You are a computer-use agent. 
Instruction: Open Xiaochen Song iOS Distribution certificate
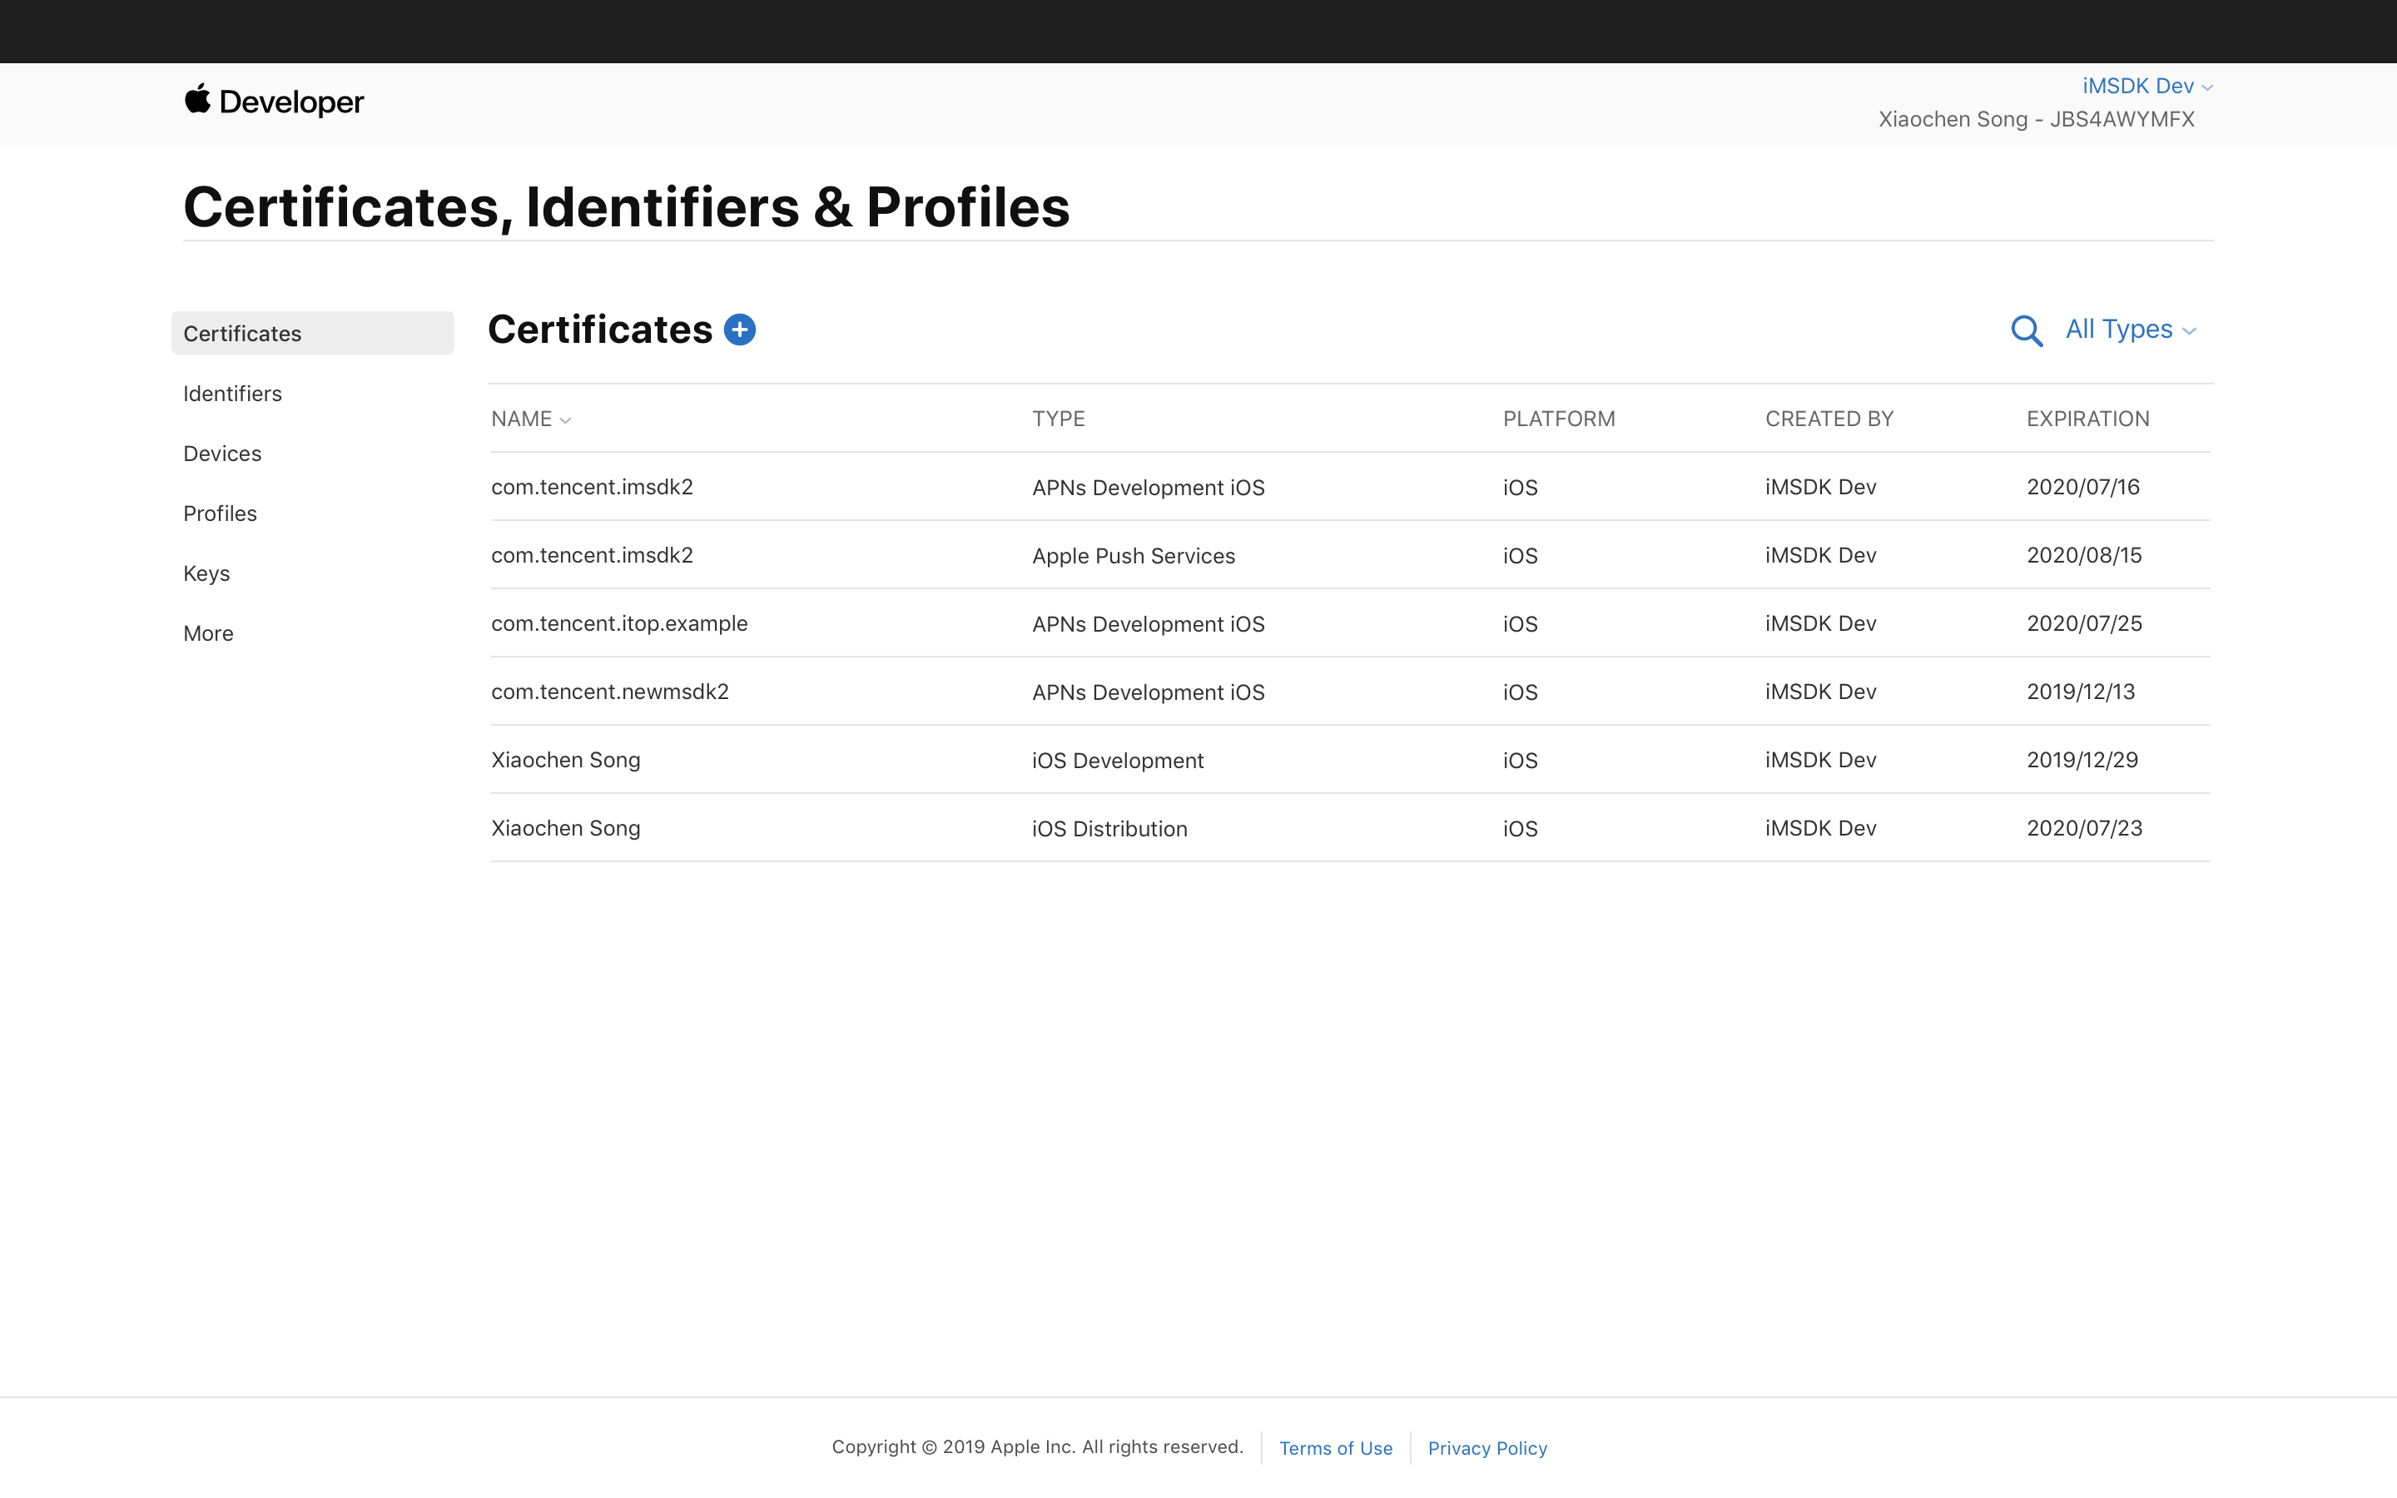pos(1350,828)
